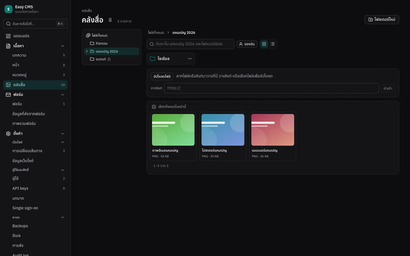The height and width of the screenshot is (256, 410).
Task: Click the แดชบอร์ด dashboard icon
Action: (8, 36)
